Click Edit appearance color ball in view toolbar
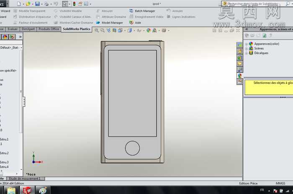This screenshot has width=293, height=194. 149,30
